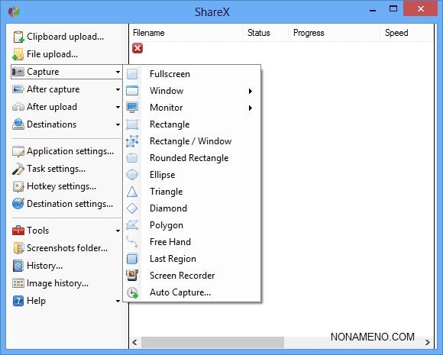Image resolution: width=443 pixels, height=355 pixels.
Task: Click the After upload cloud icon
Action: tap(18, 107)
